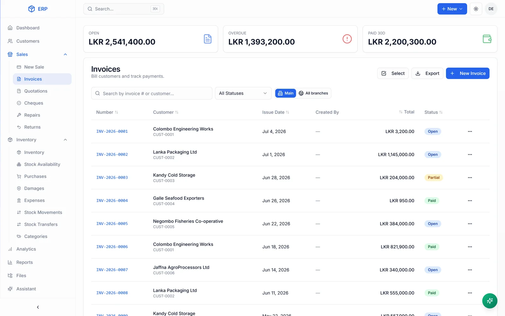Screen dimensions: 505x316
Task: Click the Open invoices document icon
Action: tap(207, 39)
